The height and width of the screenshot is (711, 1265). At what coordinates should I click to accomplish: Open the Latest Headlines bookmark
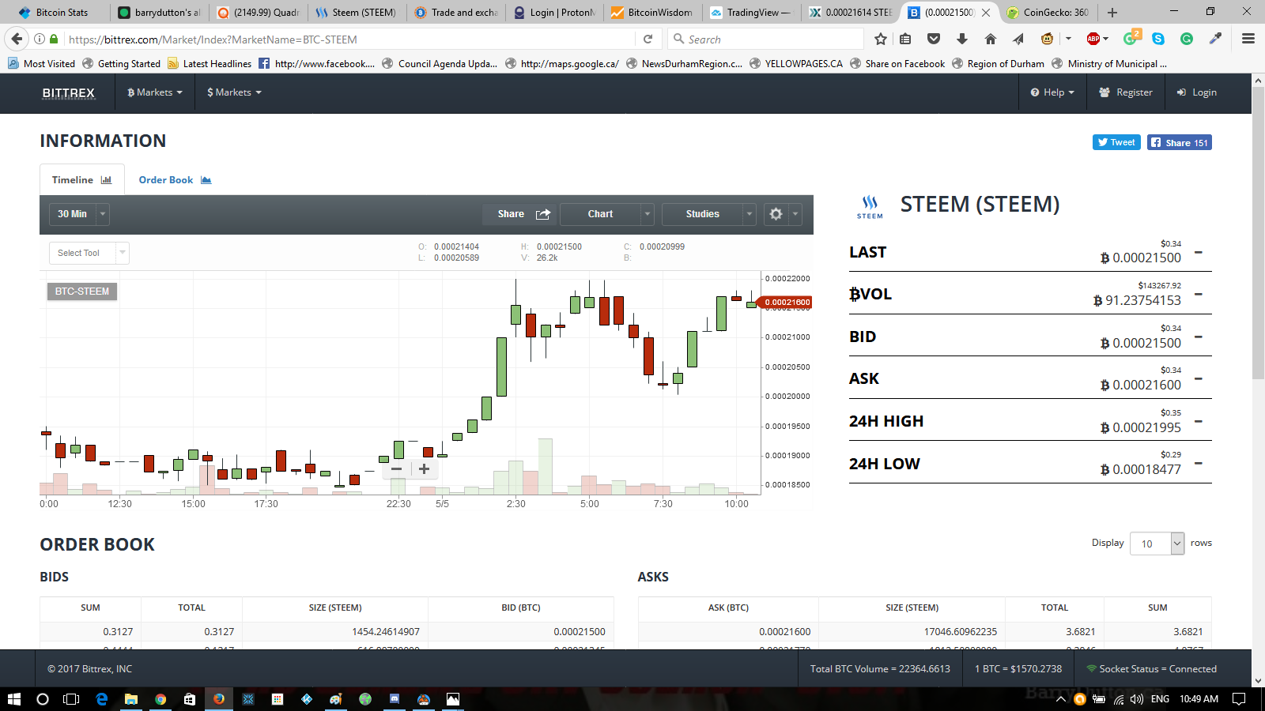[210, 64]
